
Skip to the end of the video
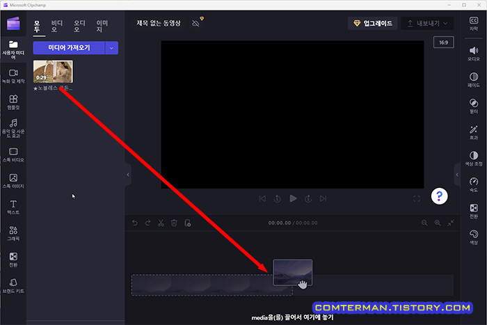tap(323, 198)
